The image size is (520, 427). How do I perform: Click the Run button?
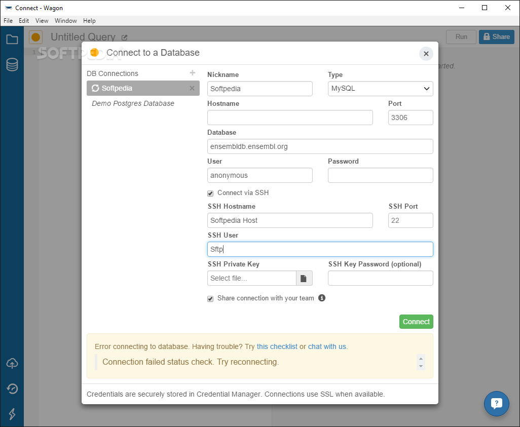[x=461, y=37]
